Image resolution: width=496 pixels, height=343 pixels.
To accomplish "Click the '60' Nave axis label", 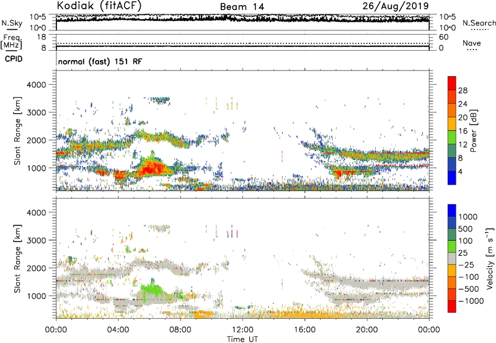I will pos(443,37).
